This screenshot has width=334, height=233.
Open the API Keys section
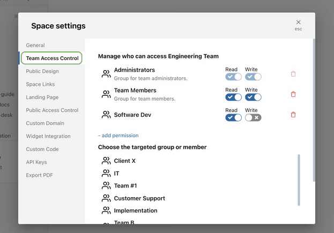point(36,162)
